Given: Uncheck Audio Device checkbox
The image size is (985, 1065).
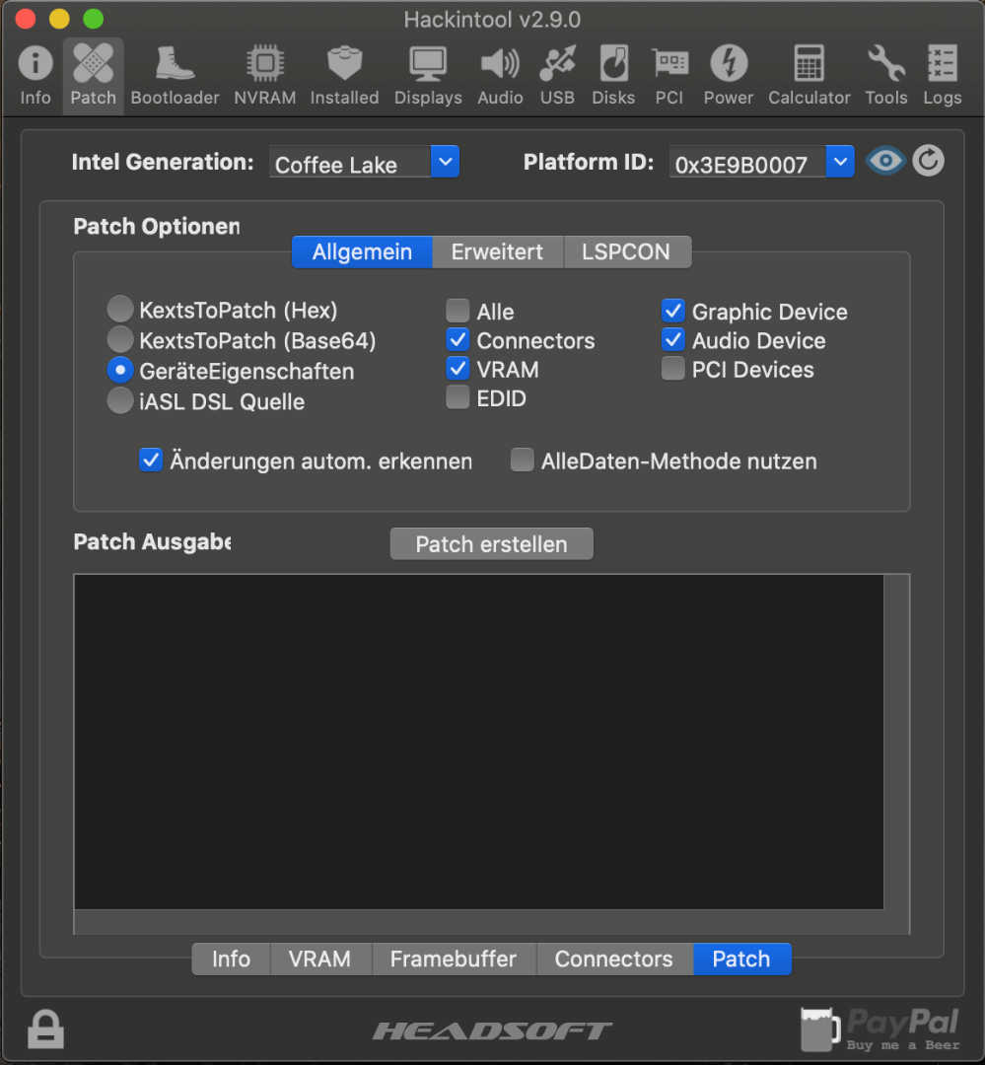Looking at the screenshot, I should coord(673,339).
